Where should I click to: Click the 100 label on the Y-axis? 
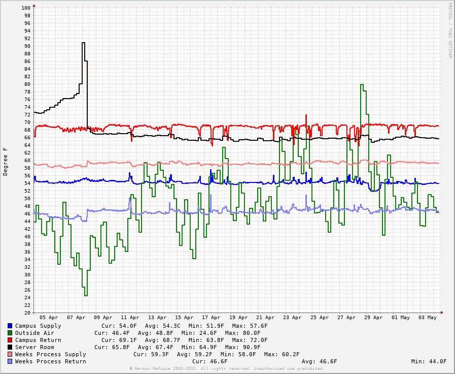[26, 8]
